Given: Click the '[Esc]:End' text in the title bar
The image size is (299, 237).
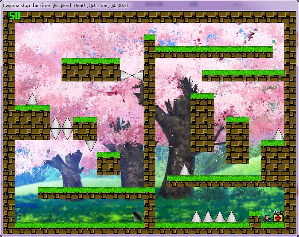Looking at the screenshot, I should [x=62, y=6].
